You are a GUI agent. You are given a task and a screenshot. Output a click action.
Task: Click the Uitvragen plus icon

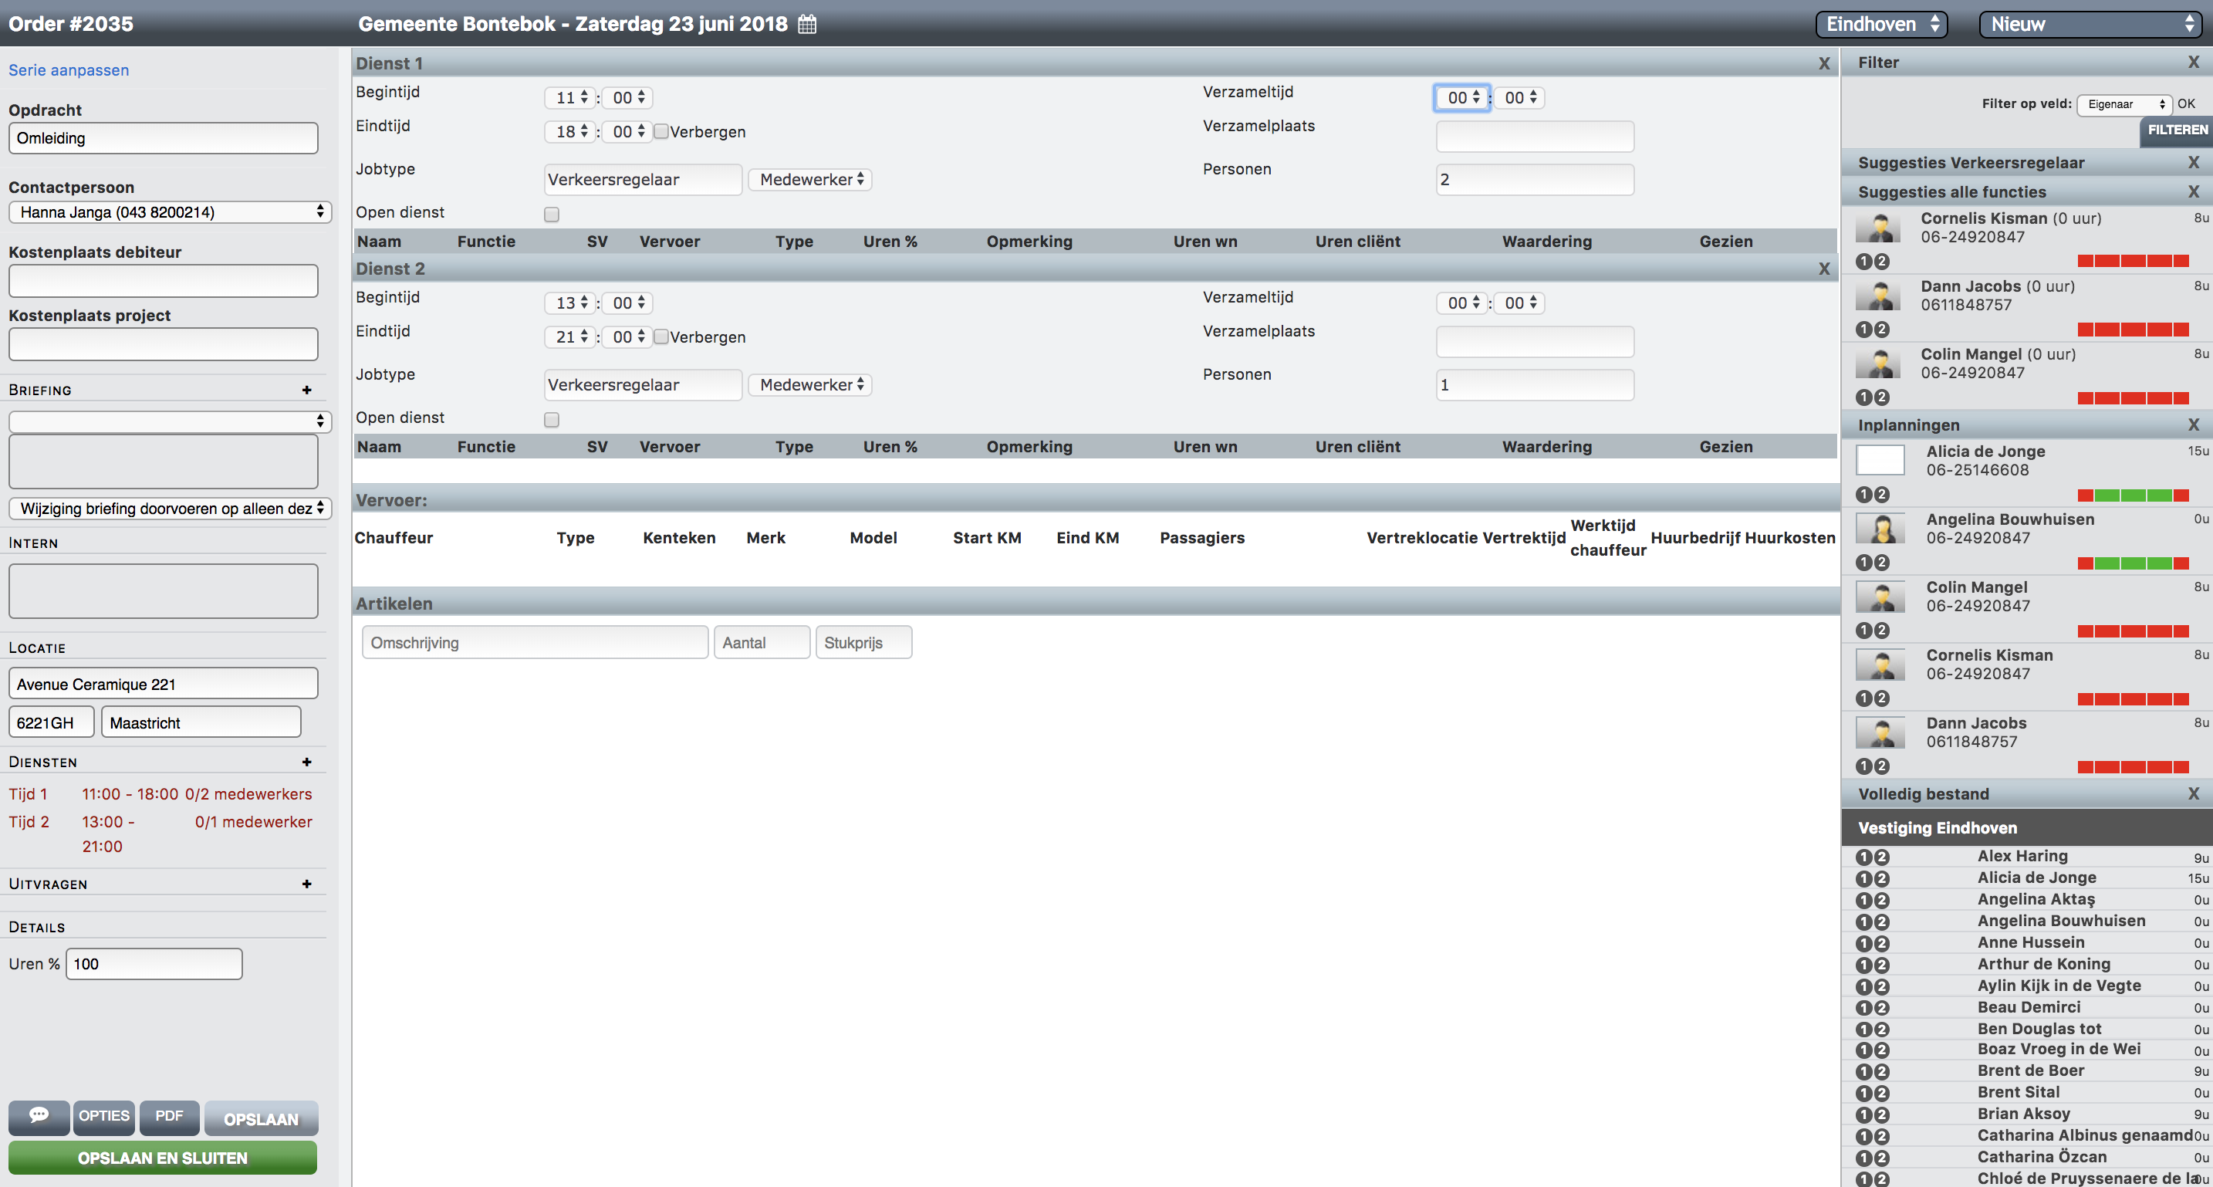coord(306,884)
